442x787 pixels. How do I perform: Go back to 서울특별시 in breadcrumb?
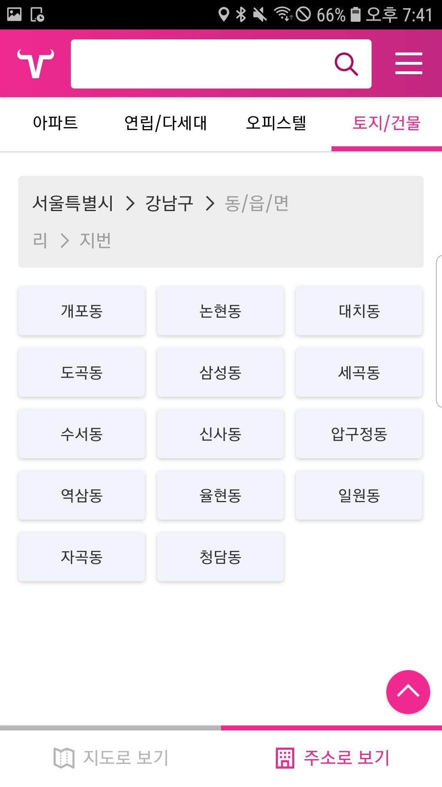73,203
